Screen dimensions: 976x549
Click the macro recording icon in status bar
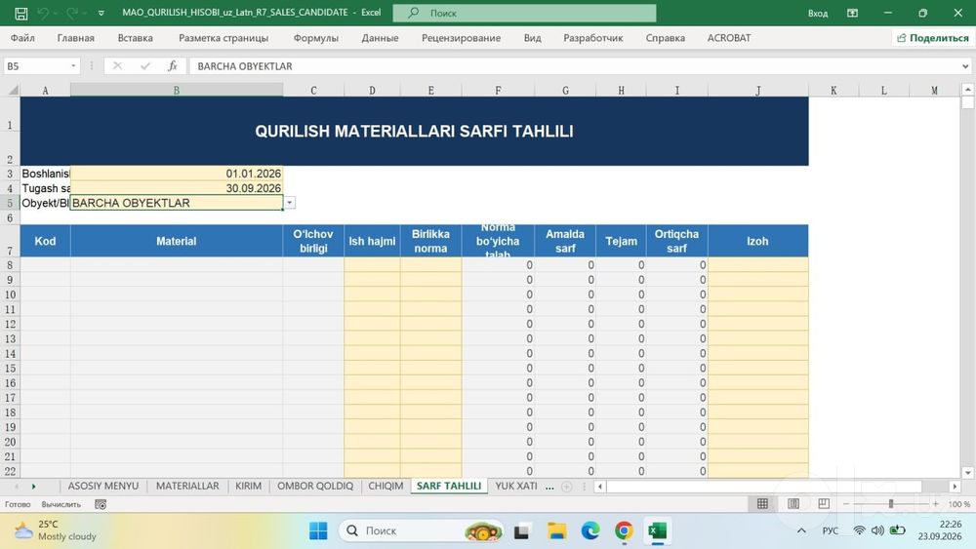(101, 504)
